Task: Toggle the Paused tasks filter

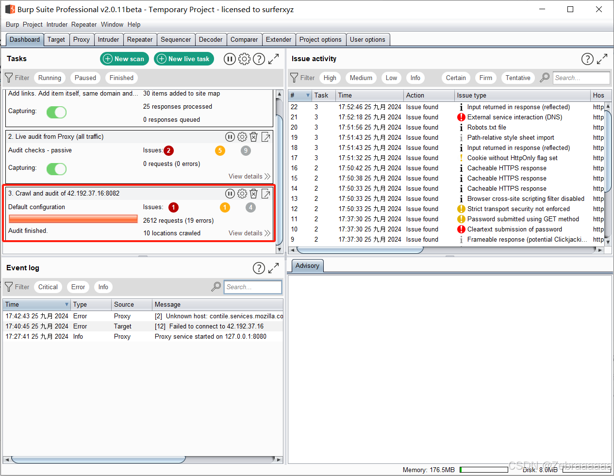Action: pos(85,78)
